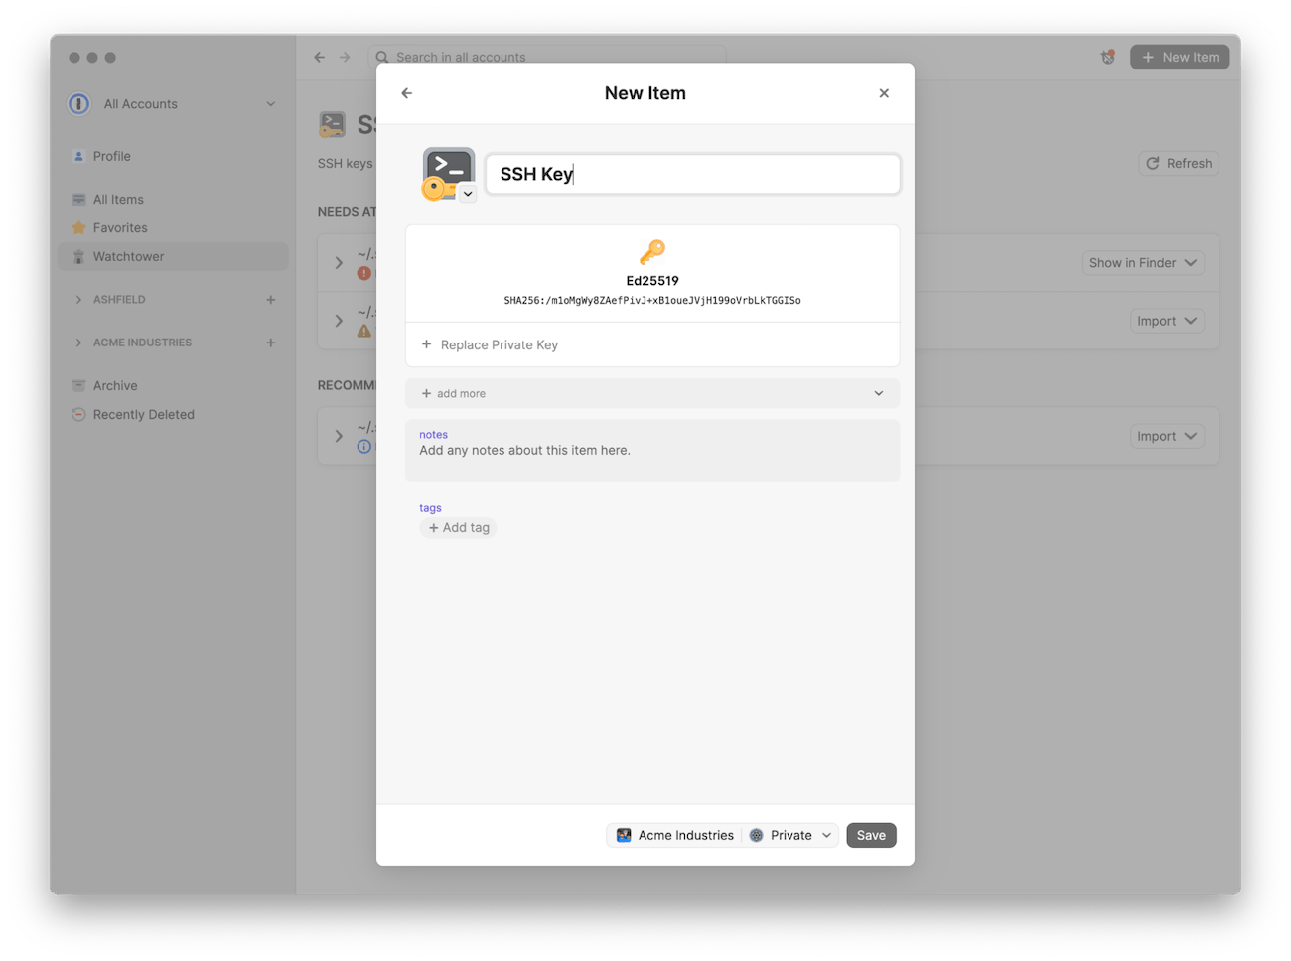Click the Save button
The image size is (1291, 961).
pos(871,835)
